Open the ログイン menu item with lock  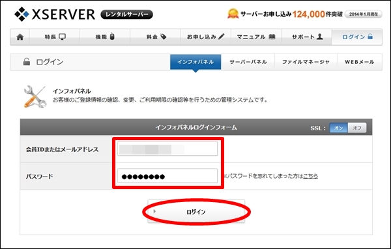(357, 37)
